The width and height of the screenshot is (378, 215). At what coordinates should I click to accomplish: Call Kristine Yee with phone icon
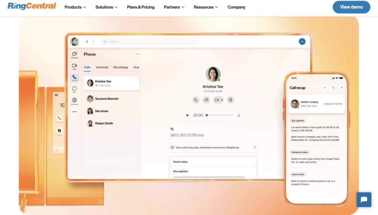pos(196,100)
